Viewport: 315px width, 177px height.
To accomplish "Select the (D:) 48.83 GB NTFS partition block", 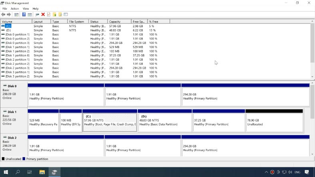I will click(165, 121).
